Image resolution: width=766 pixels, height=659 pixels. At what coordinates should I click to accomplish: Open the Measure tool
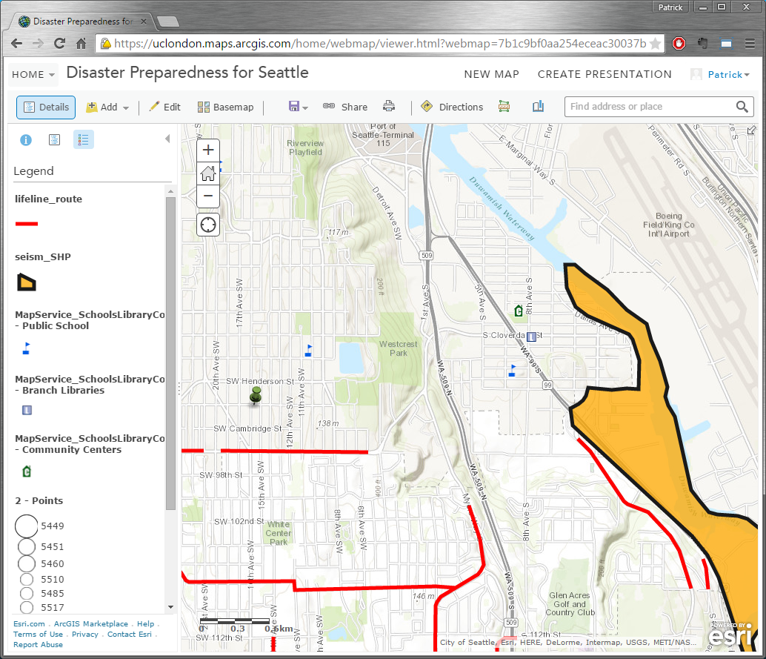[x=504, y=107]
